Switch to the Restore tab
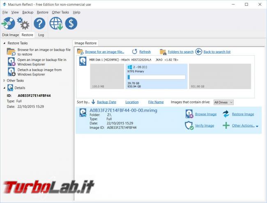 coord(27,35)
